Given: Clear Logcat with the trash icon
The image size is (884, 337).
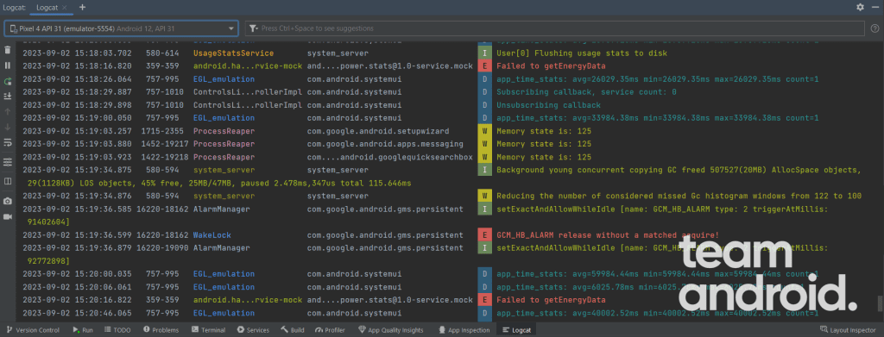Looking at the screenshot, I should pos(7,50).
